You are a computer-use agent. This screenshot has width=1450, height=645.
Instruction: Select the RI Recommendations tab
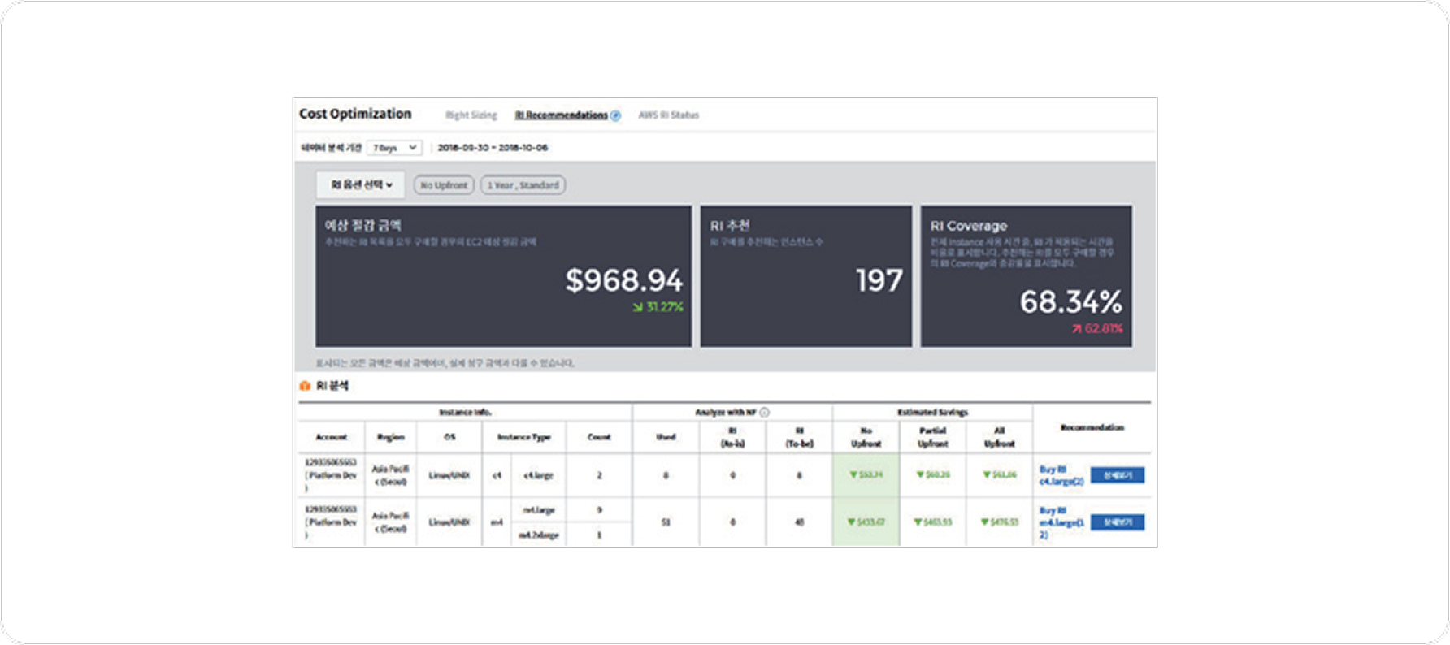click(x=561, y=115)
